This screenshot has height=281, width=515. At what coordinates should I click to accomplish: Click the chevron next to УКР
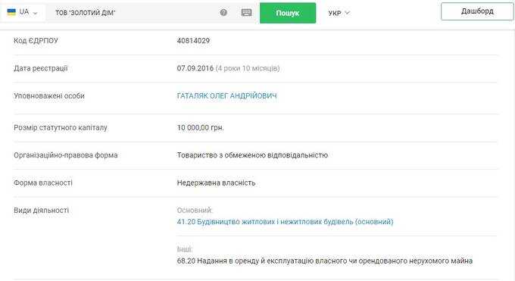[x=348, y=13]
